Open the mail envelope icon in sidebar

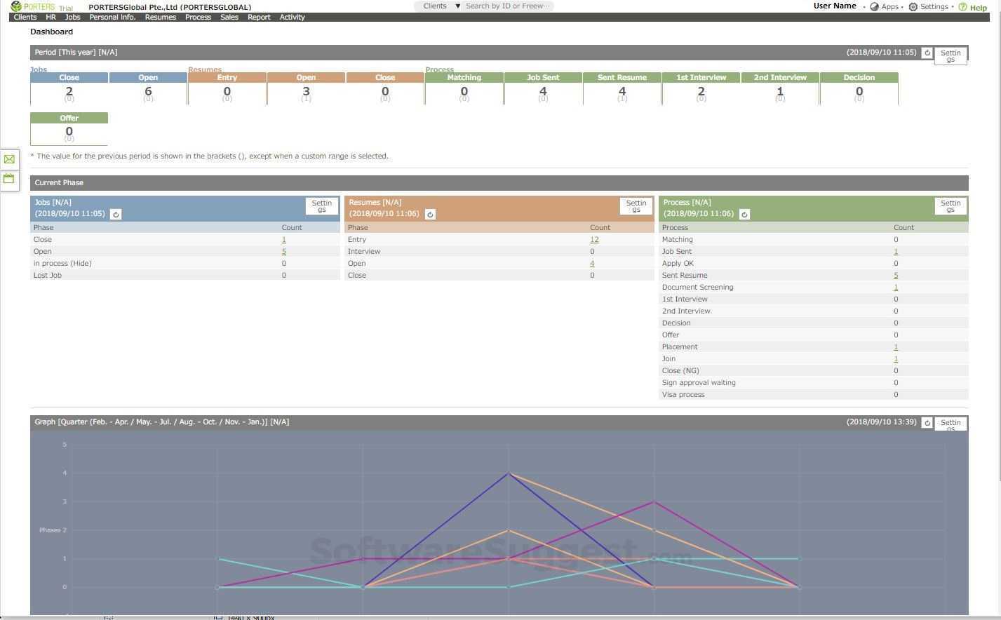point(8,159)
